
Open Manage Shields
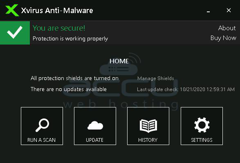[156, 78]
